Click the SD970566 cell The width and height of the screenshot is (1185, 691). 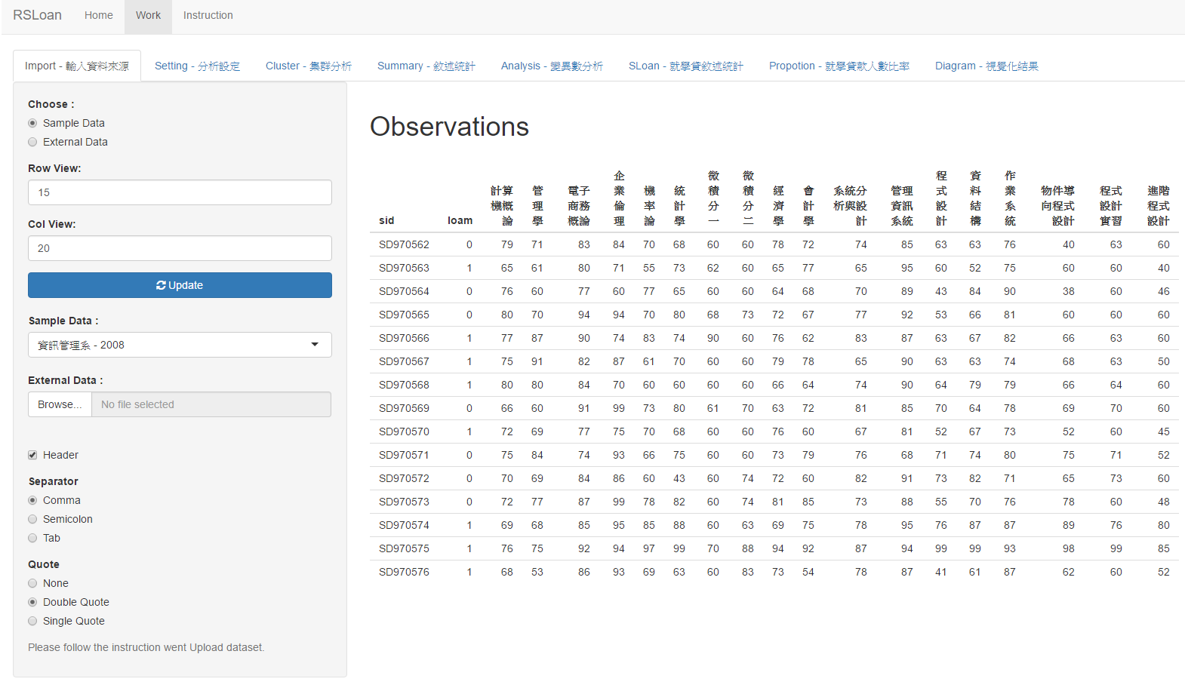404,338
